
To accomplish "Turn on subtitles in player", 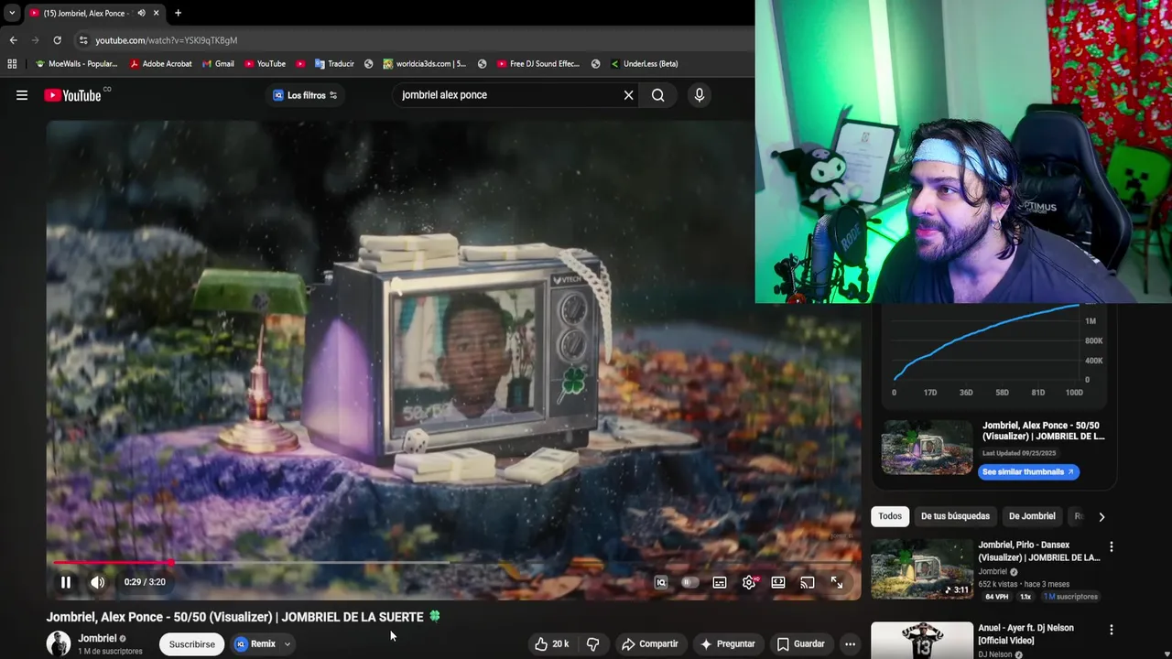I will tap(720, 582).
